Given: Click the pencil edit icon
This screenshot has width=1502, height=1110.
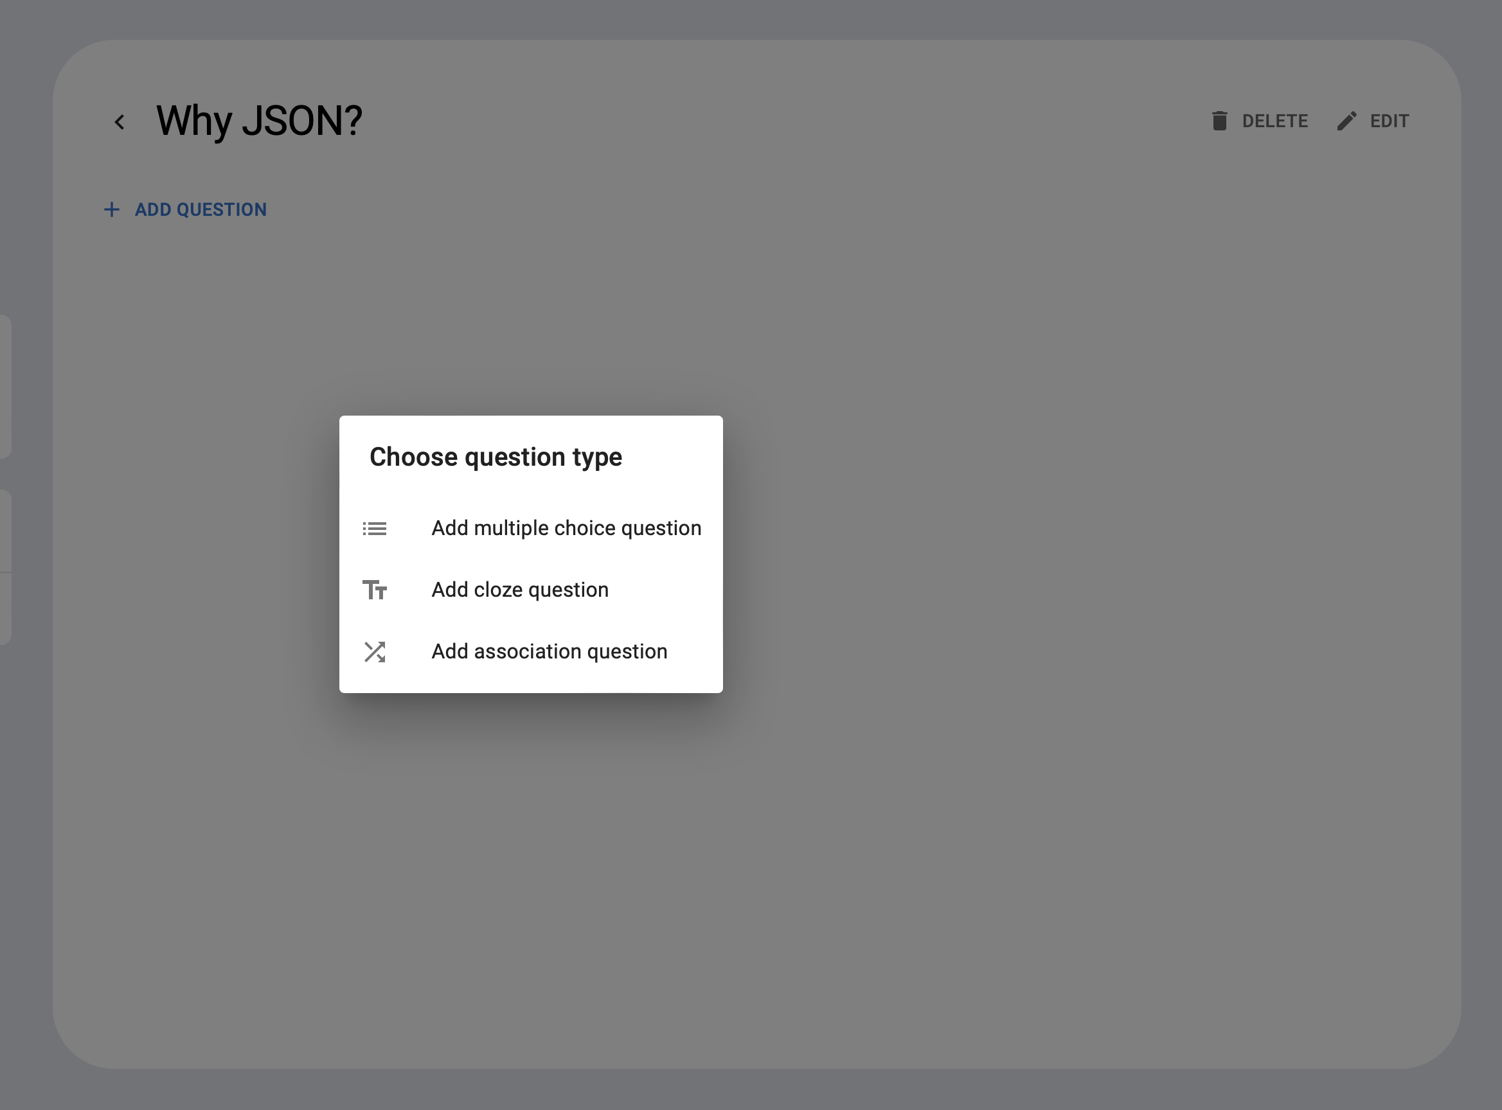Looking at the screenshot, I should point(1346,121).
